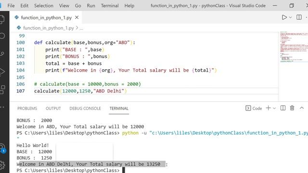The image size is (308, 173).
Task: Click terminal output 'BONUS : 1250'
Action: (x=34, y=158)
